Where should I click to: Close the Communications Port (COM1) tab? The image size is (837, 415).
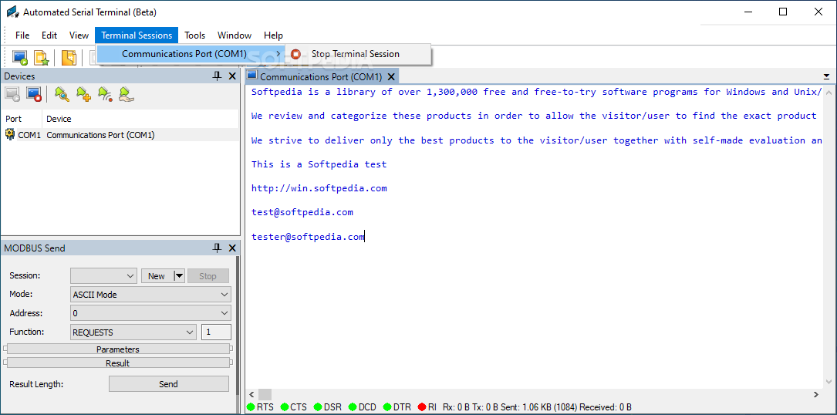pos(391,77)
